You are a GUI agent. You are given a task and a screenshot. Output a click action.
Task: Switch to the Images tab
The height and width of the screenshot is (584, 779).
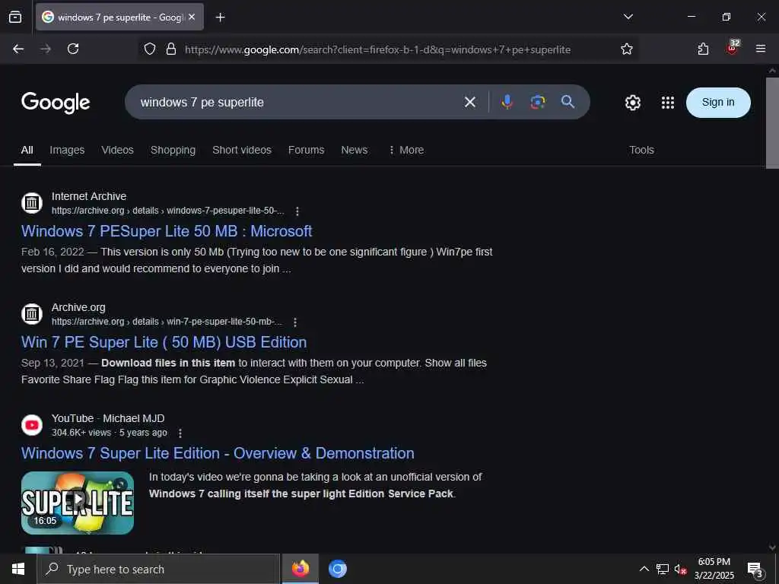pos(67,150)
